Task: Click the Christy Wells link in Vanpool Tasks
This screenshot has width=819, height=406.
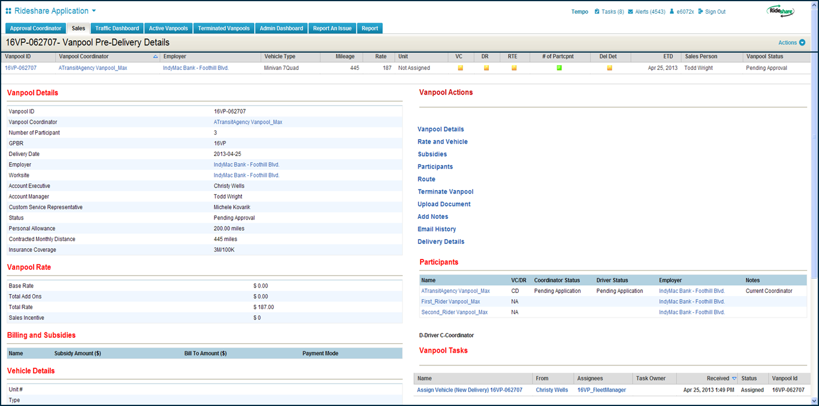Action: [552, 389]
